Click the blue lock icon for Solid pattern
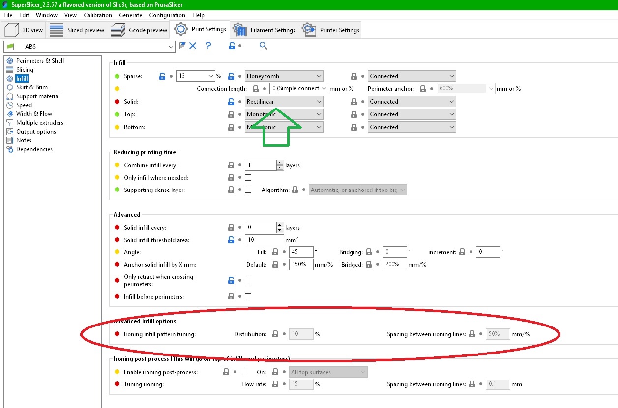This screenshot has height=408, width=618. [x=231, y=102]
